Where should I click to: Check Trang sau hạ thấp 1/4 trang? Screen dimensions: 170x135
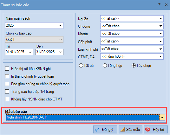pyautogui.click(x=7, y=92)
